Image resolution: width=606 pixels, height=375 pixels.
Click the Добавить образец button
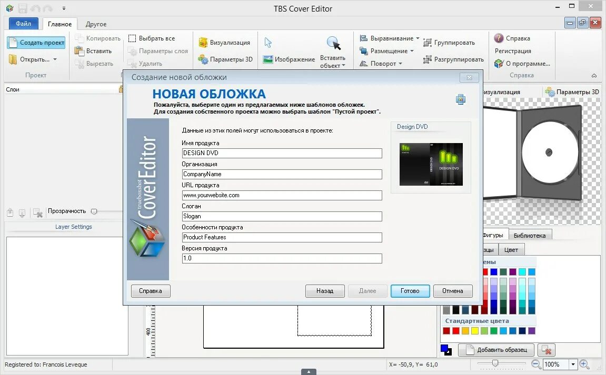(x=496, y=350)
